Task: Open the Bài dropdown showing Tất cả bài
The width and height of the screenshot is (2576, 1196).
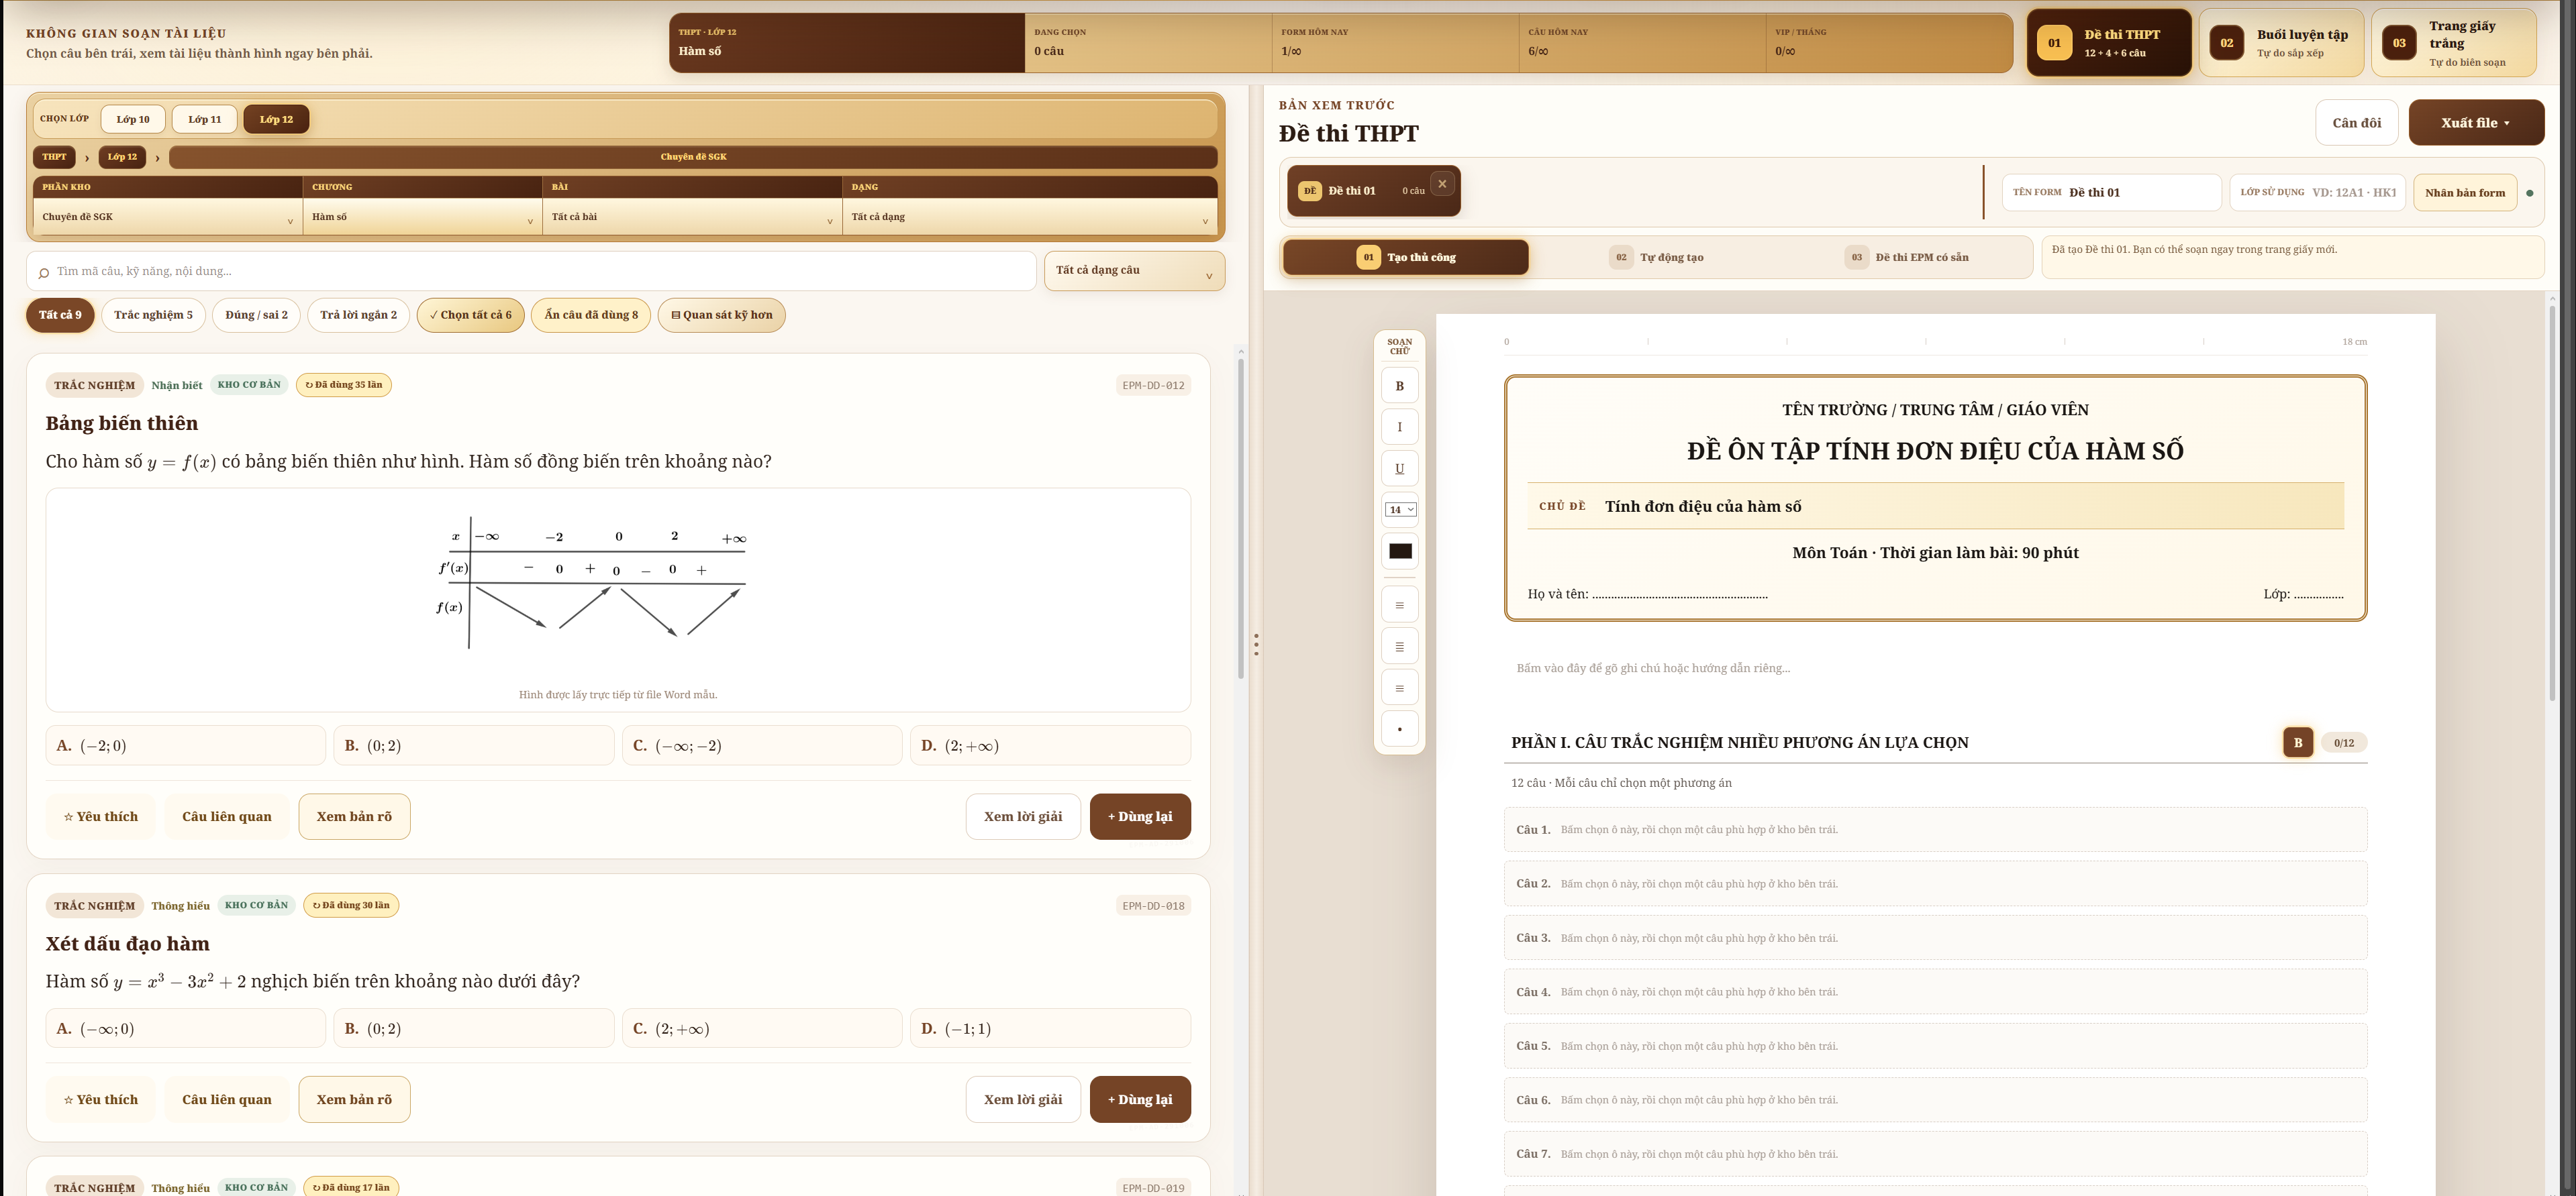Action: (x=693, y=217)
